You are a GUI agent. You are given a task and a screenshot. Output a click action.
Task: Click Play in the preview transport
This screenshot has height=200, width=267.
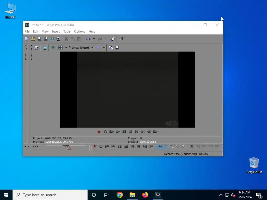[118, 132]
